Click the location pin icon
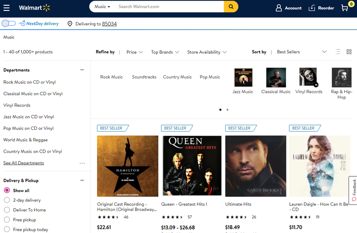This screenshot has height=233, width=357. tap(69, 24)
